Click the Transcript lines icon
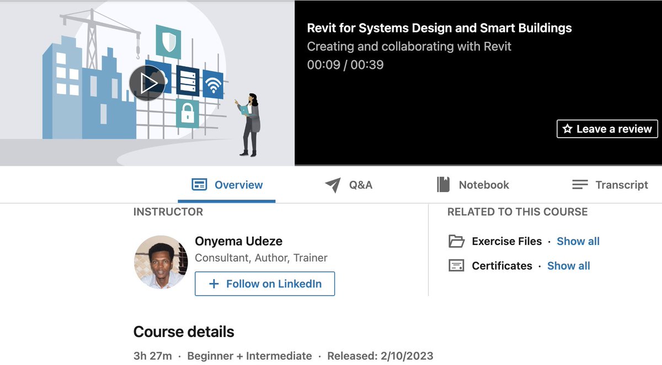Screen dimensions: 662x365 (580, 184)
